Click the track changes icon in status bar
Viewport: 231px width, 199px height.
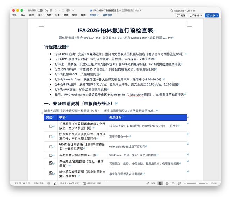49,183
